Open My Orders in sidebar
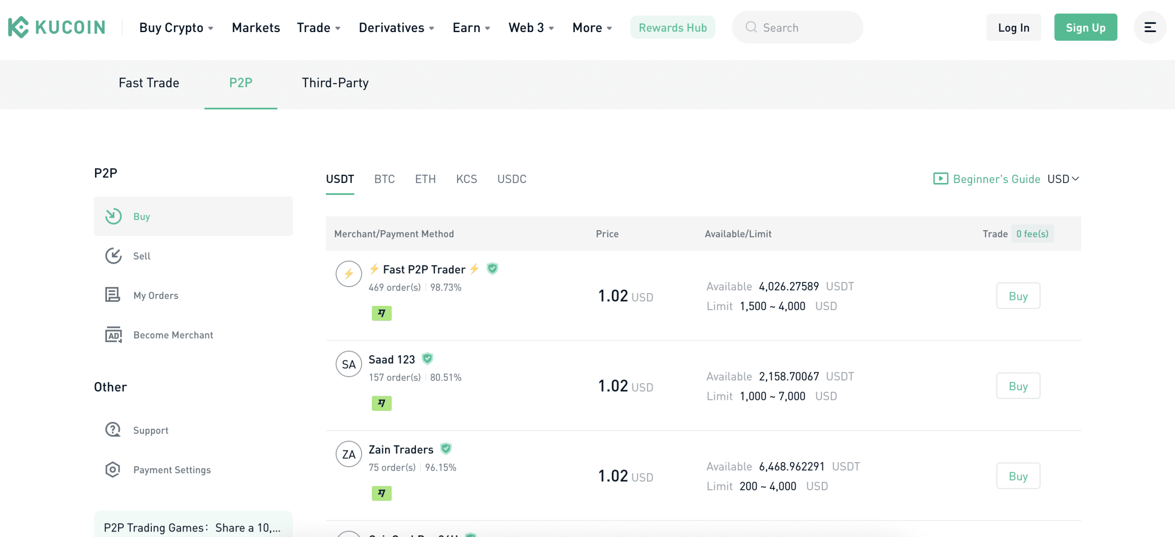 point(193,295)
